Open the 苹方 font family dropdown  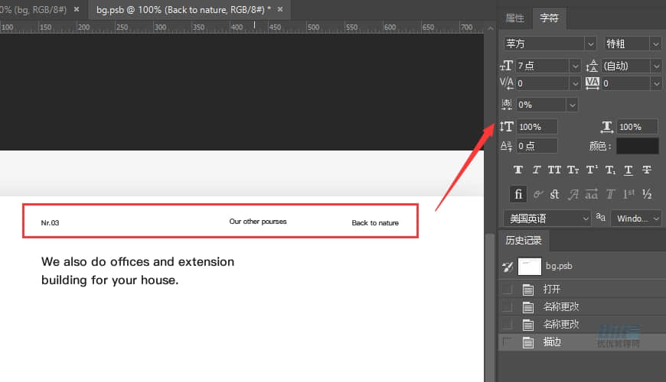[589, 44]
